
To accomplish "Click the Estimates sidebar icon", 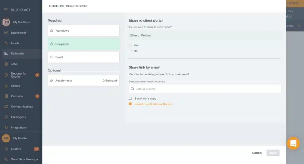I will tap(6, 54).
